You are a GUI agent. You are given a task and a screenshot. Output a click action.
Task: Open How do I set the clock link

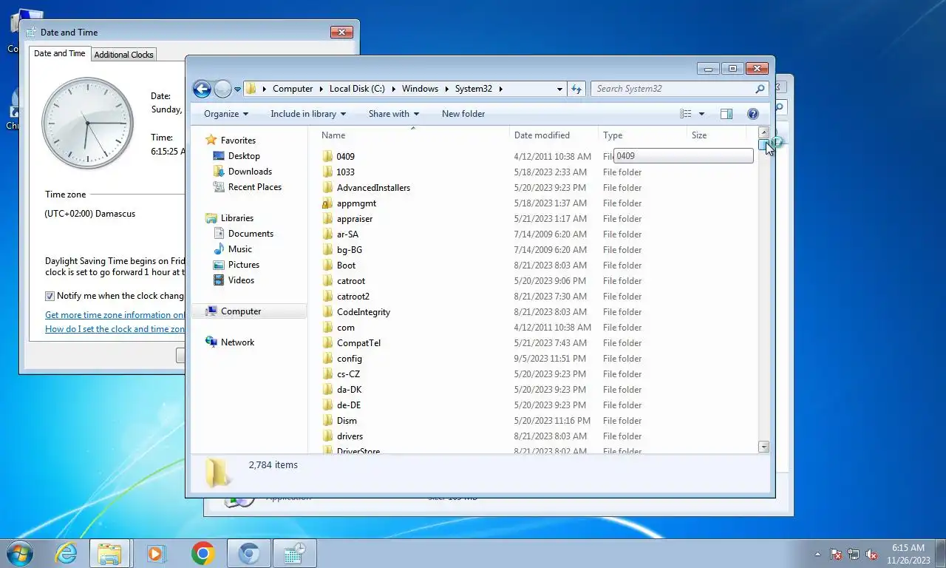(115, 329)
